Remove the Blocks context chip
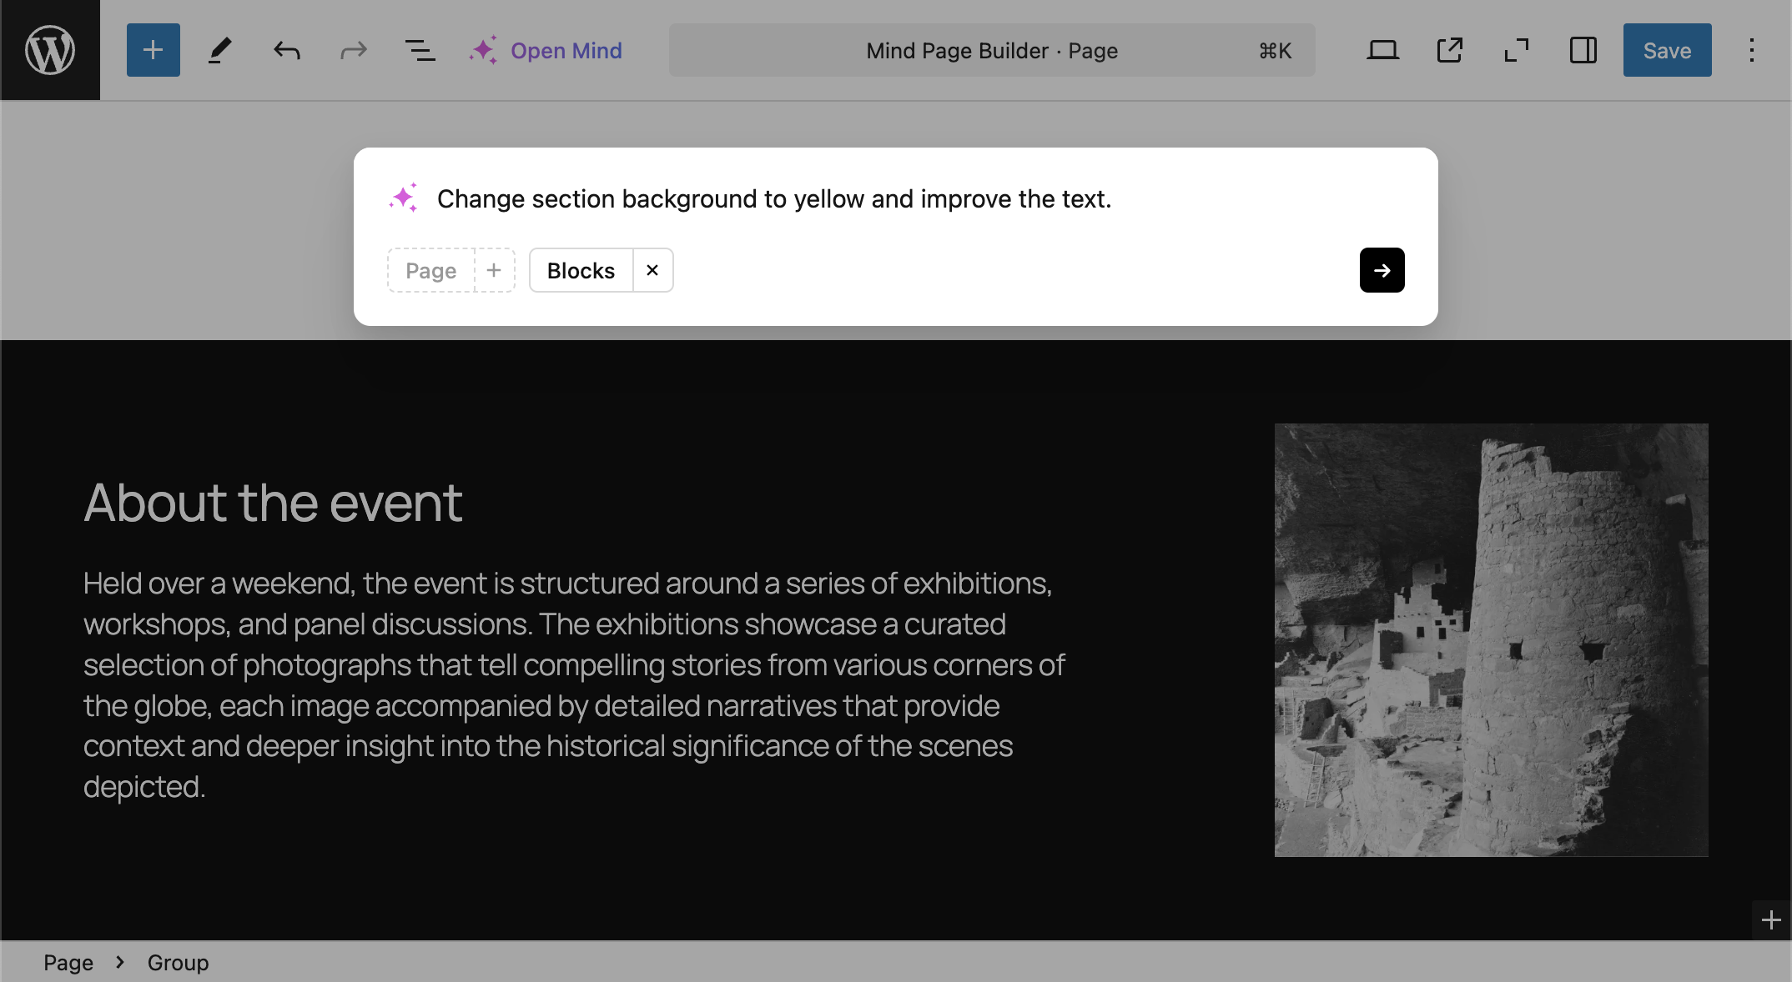Viewport: 1792px width, 982px height. (652, 270)
